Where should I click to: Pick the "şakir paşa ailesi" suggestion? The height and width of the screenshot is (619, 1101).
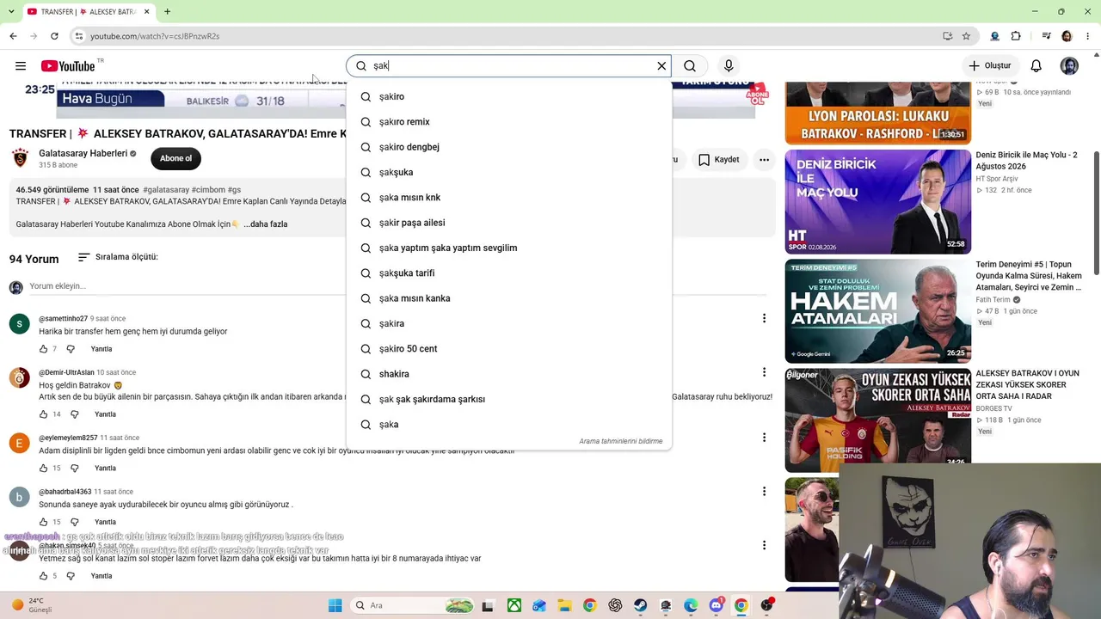(509, 223)
